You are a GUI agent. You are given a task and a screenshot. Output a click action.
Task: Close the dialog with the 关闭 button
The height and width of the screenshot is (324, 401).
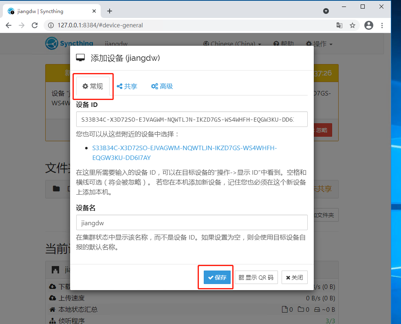click(294, 277)
